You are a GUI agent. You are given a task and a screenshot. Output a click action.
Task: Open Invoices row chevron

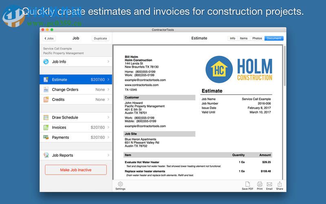click(108, 127)
